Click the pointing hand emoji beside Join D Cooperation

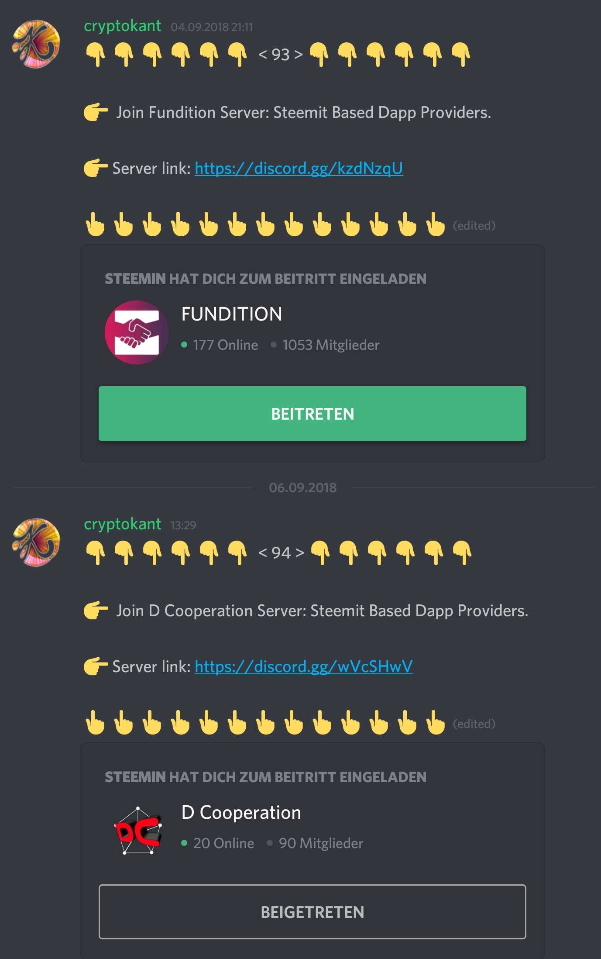pos(96,611)
